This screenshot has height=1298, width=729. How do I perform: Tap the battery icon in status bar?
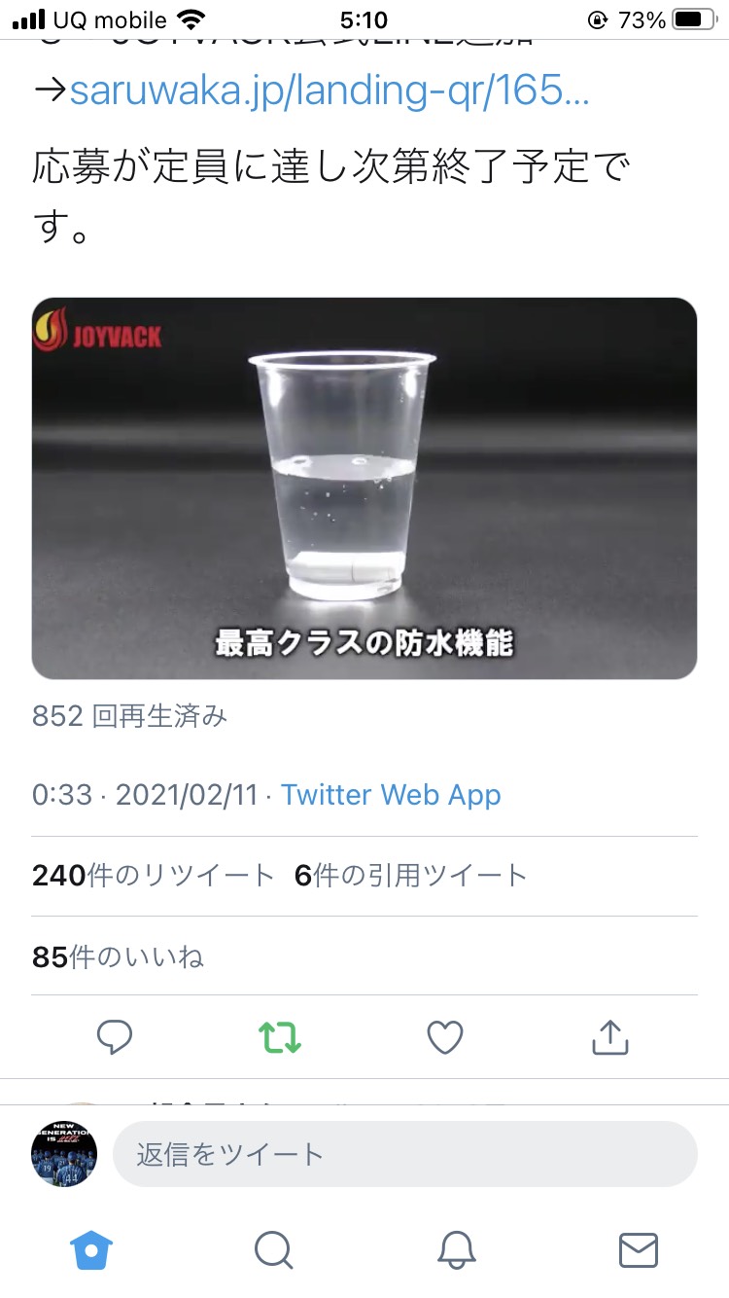pyautogui.click(x=692, y=19)
